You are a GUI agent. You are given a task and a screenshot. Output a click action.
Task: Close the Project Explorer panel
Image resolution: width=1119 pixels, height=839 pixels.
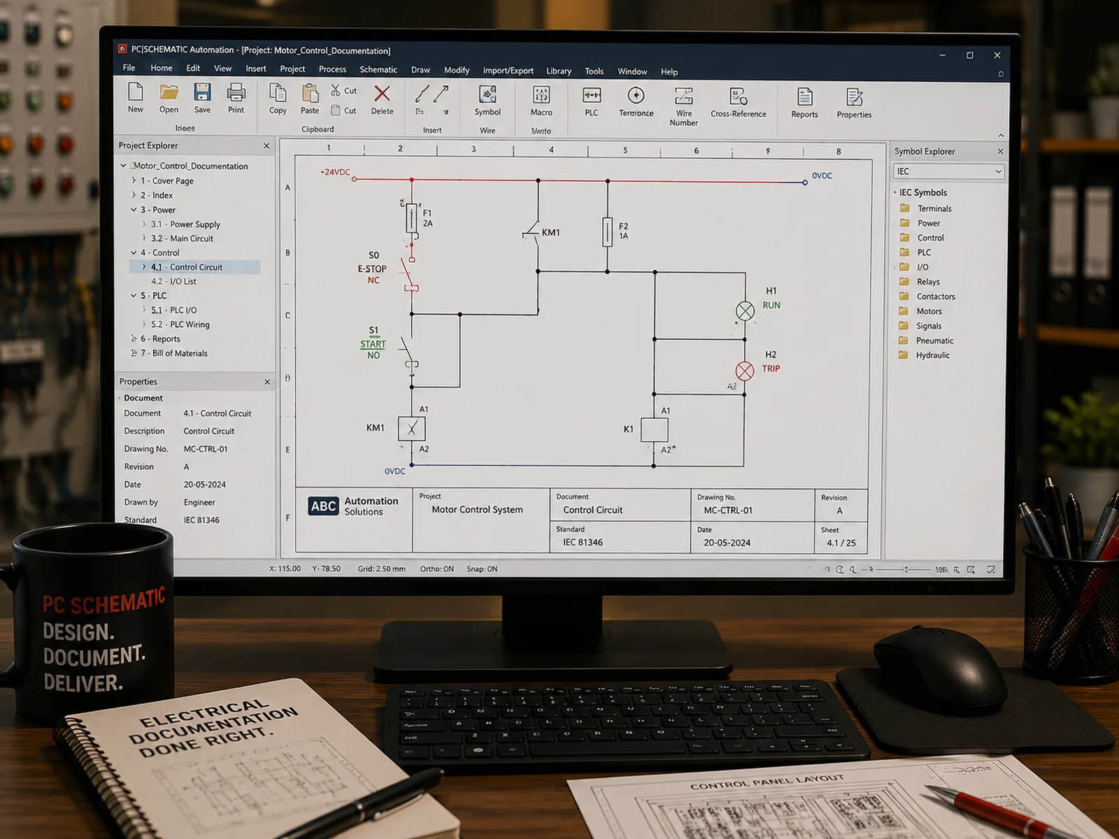(266, 145)
